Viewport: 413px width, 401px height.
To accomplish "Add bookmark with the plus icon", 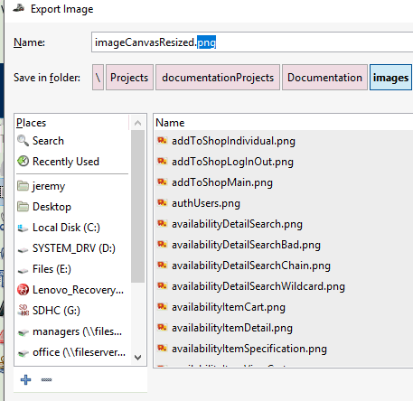I will [x=25, y=379].
